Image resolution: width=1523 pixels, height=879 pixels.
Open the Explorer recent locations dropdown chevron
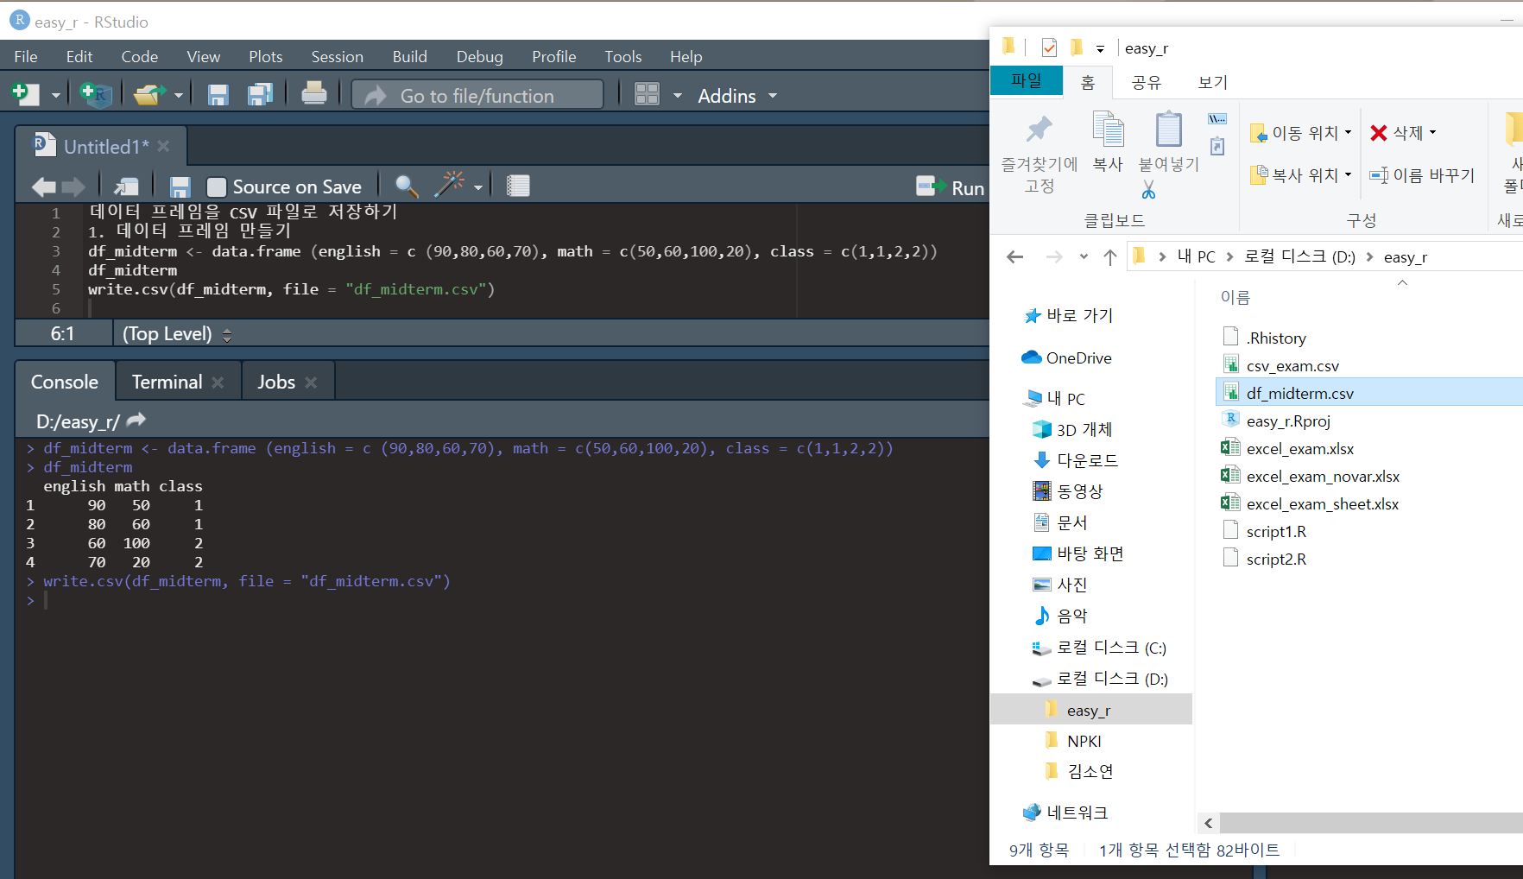click(1084, 256)
